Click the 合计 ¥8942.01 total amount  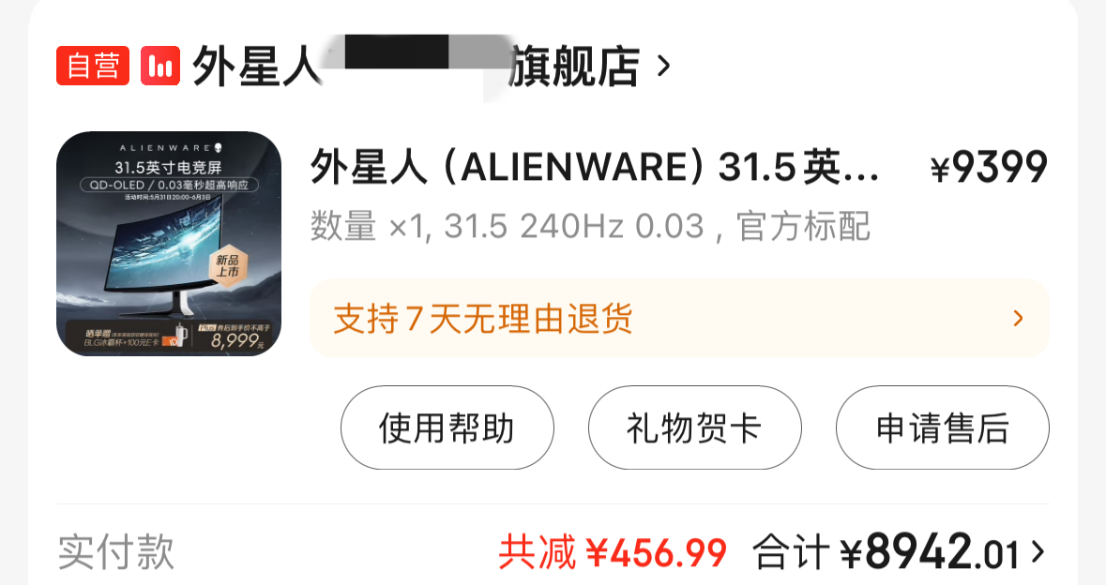[886, 552]
